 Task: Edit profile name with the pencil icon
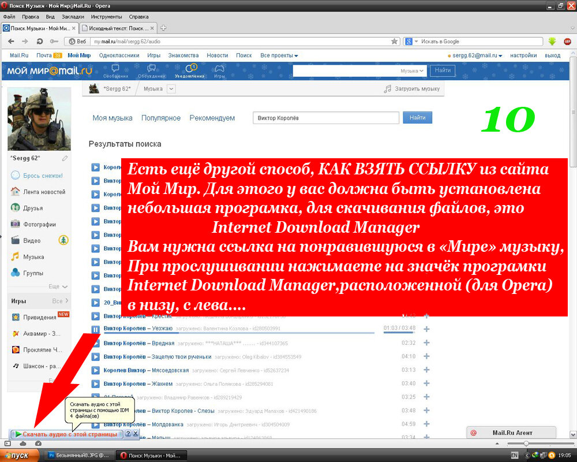tap(65, 158)
